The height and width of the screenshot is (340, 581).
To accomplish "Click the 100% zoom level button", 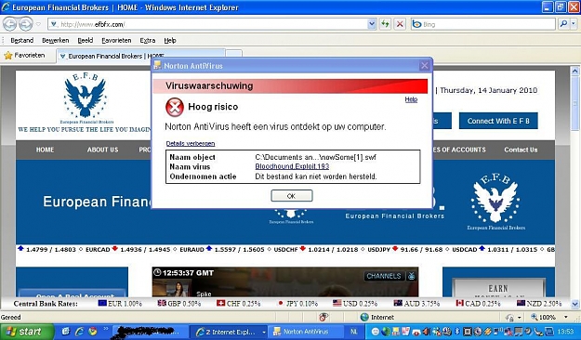I will [543, 317].
